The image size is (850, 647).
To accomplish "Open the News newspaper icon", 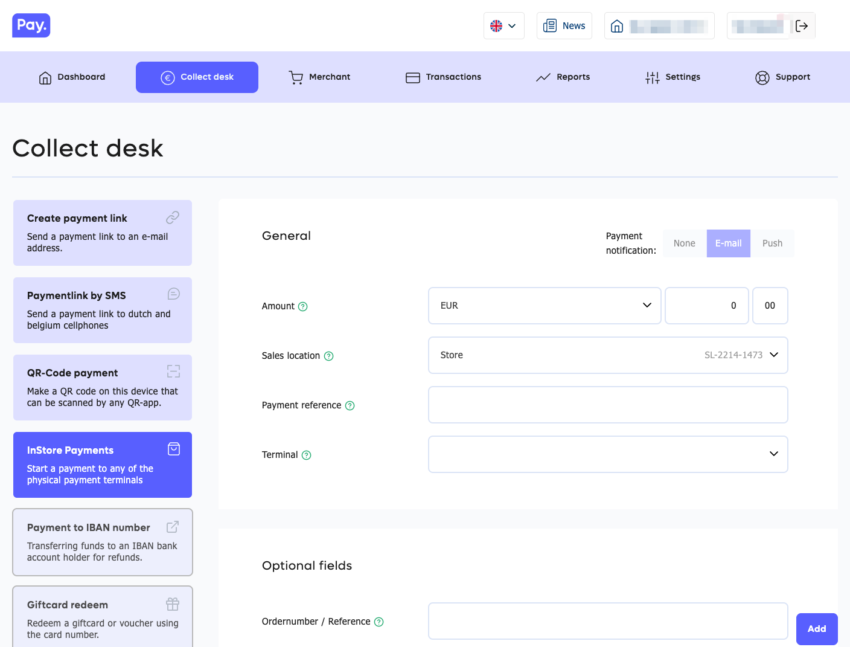I will pos(550,25).
